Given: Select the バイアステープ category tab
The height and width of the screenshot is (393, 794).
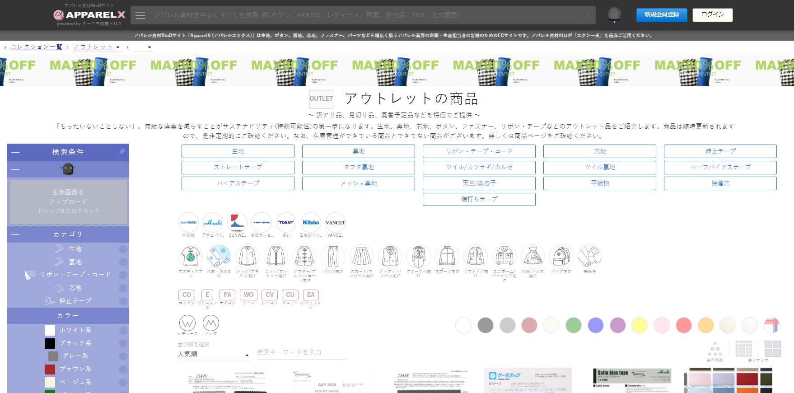Looking at the screenshot, I should pos(238,183).
